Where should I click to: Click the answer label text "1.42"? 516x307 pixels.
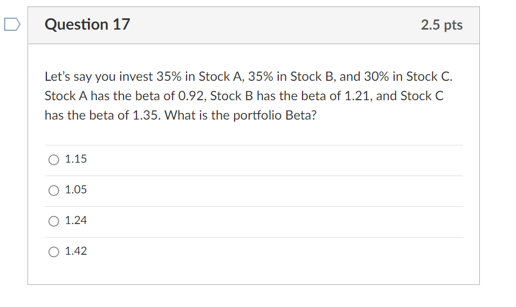pyautogui.click(x=75, y=251)
